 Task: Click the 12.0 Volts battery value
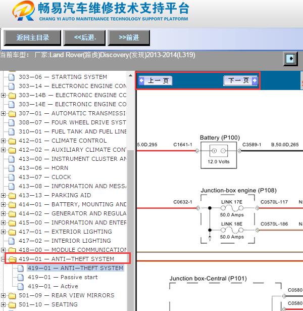(x=219, y=162)
